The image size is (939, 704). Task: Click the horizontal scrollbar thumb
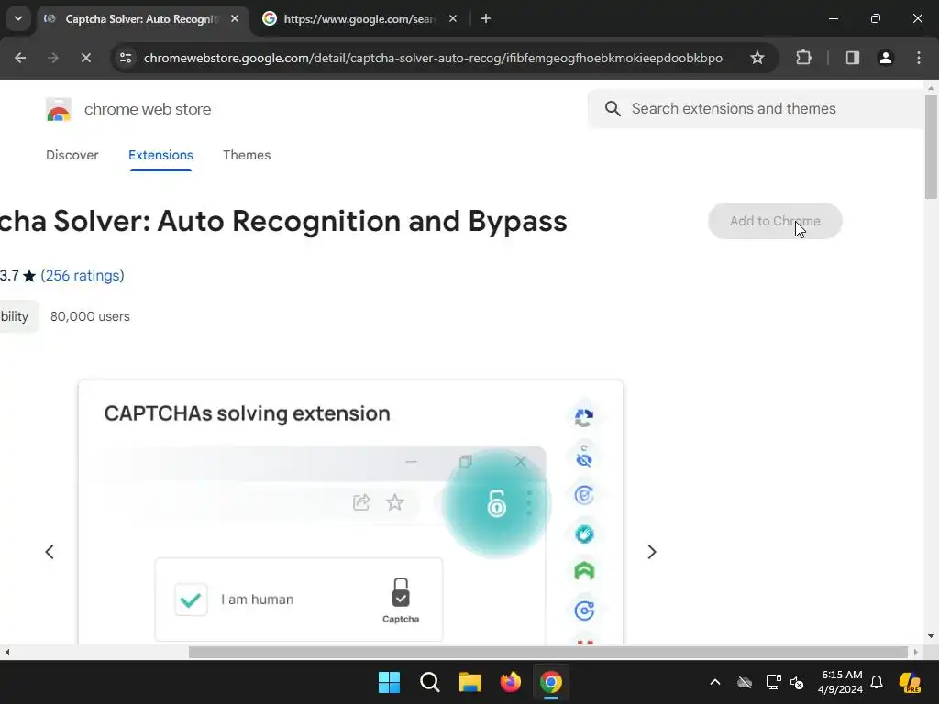(x=548, y=652)
